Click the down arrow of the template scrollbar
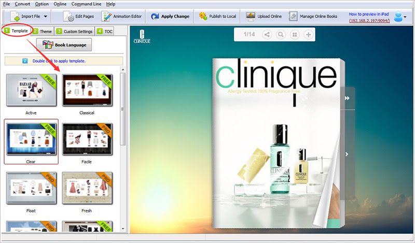 (x=122, y=228)
